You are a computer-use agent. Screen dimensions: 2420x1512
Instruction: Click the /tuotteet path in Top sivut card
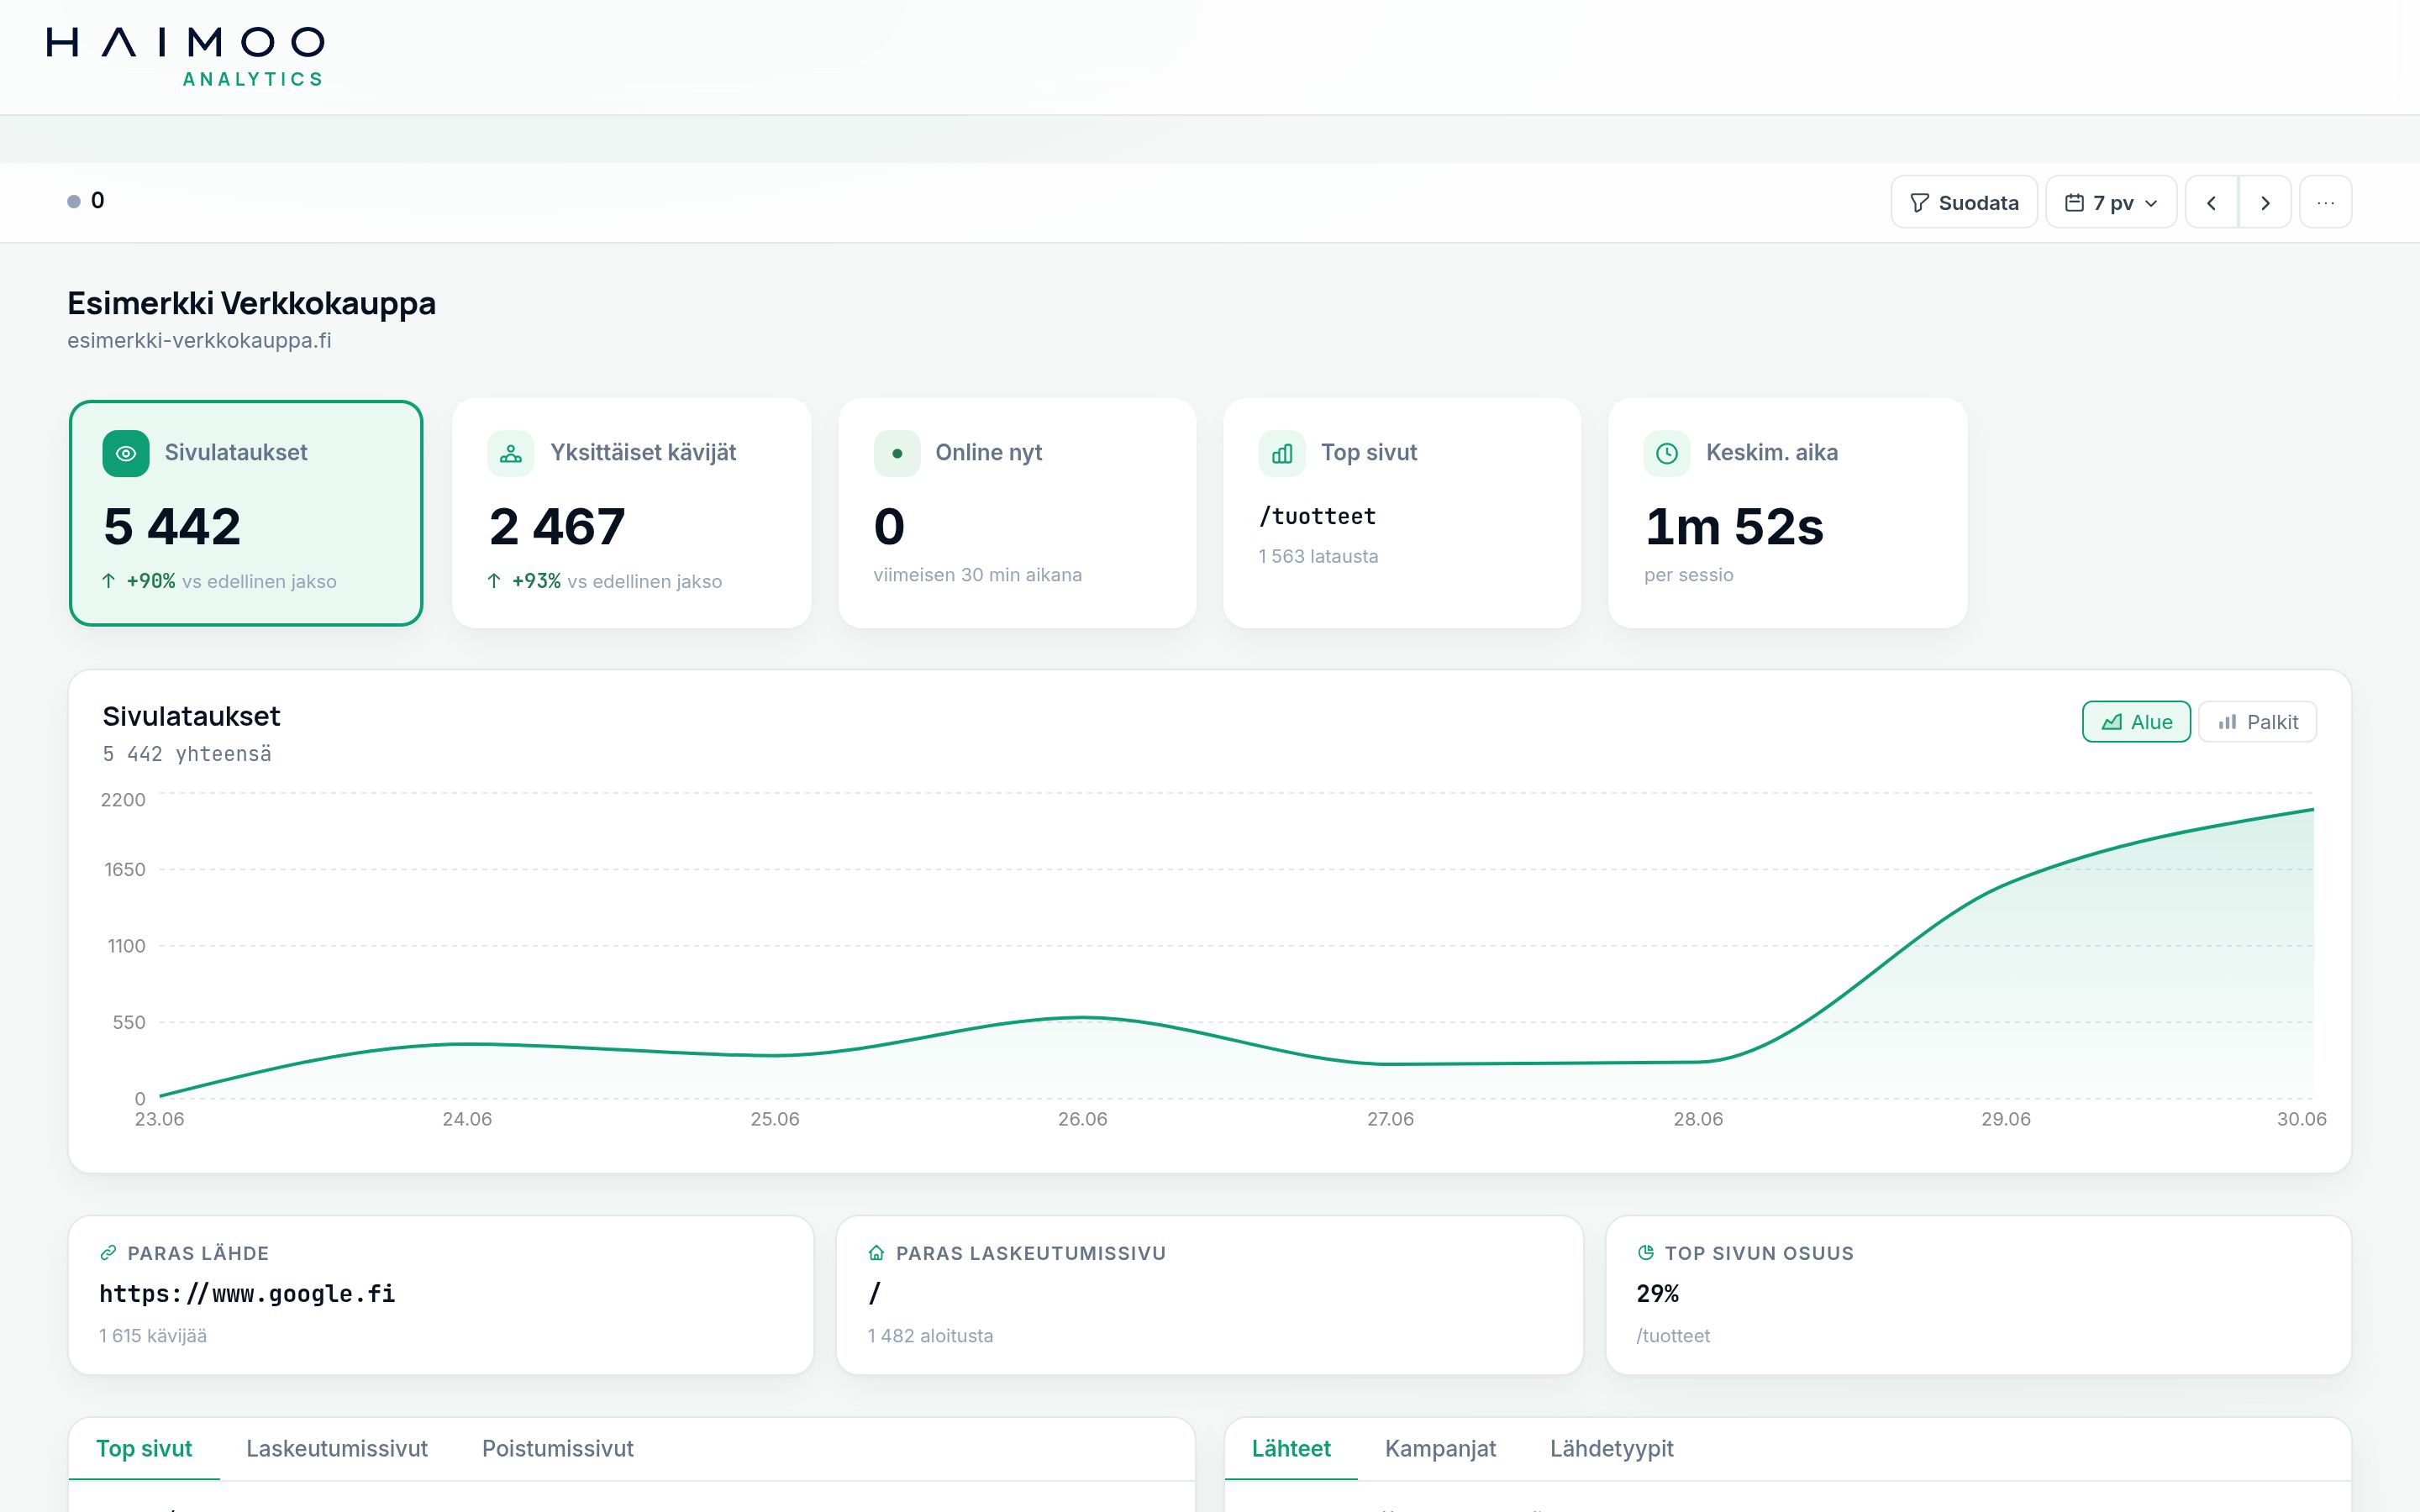1317,517
